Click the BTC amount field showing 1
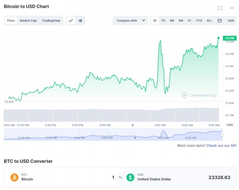The width and height of the screenshot is (239, 190). coord(113,178)
